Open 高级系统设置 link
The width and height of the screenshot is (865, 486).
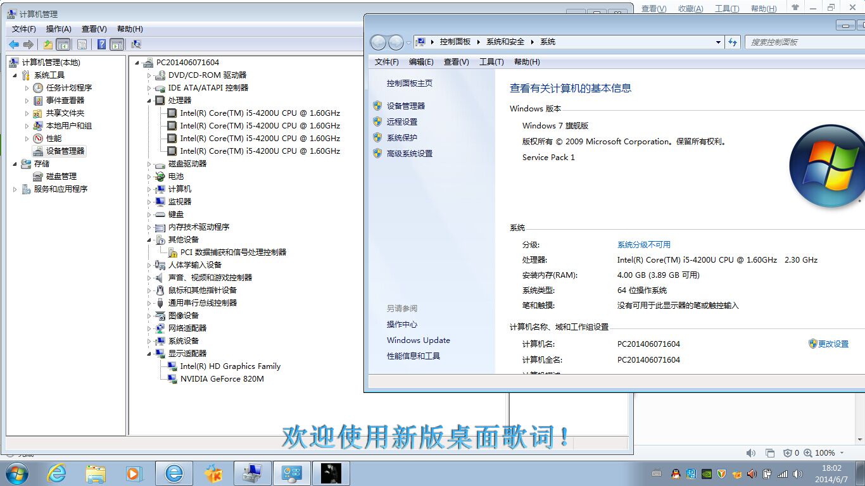click(x=410, y=153)
